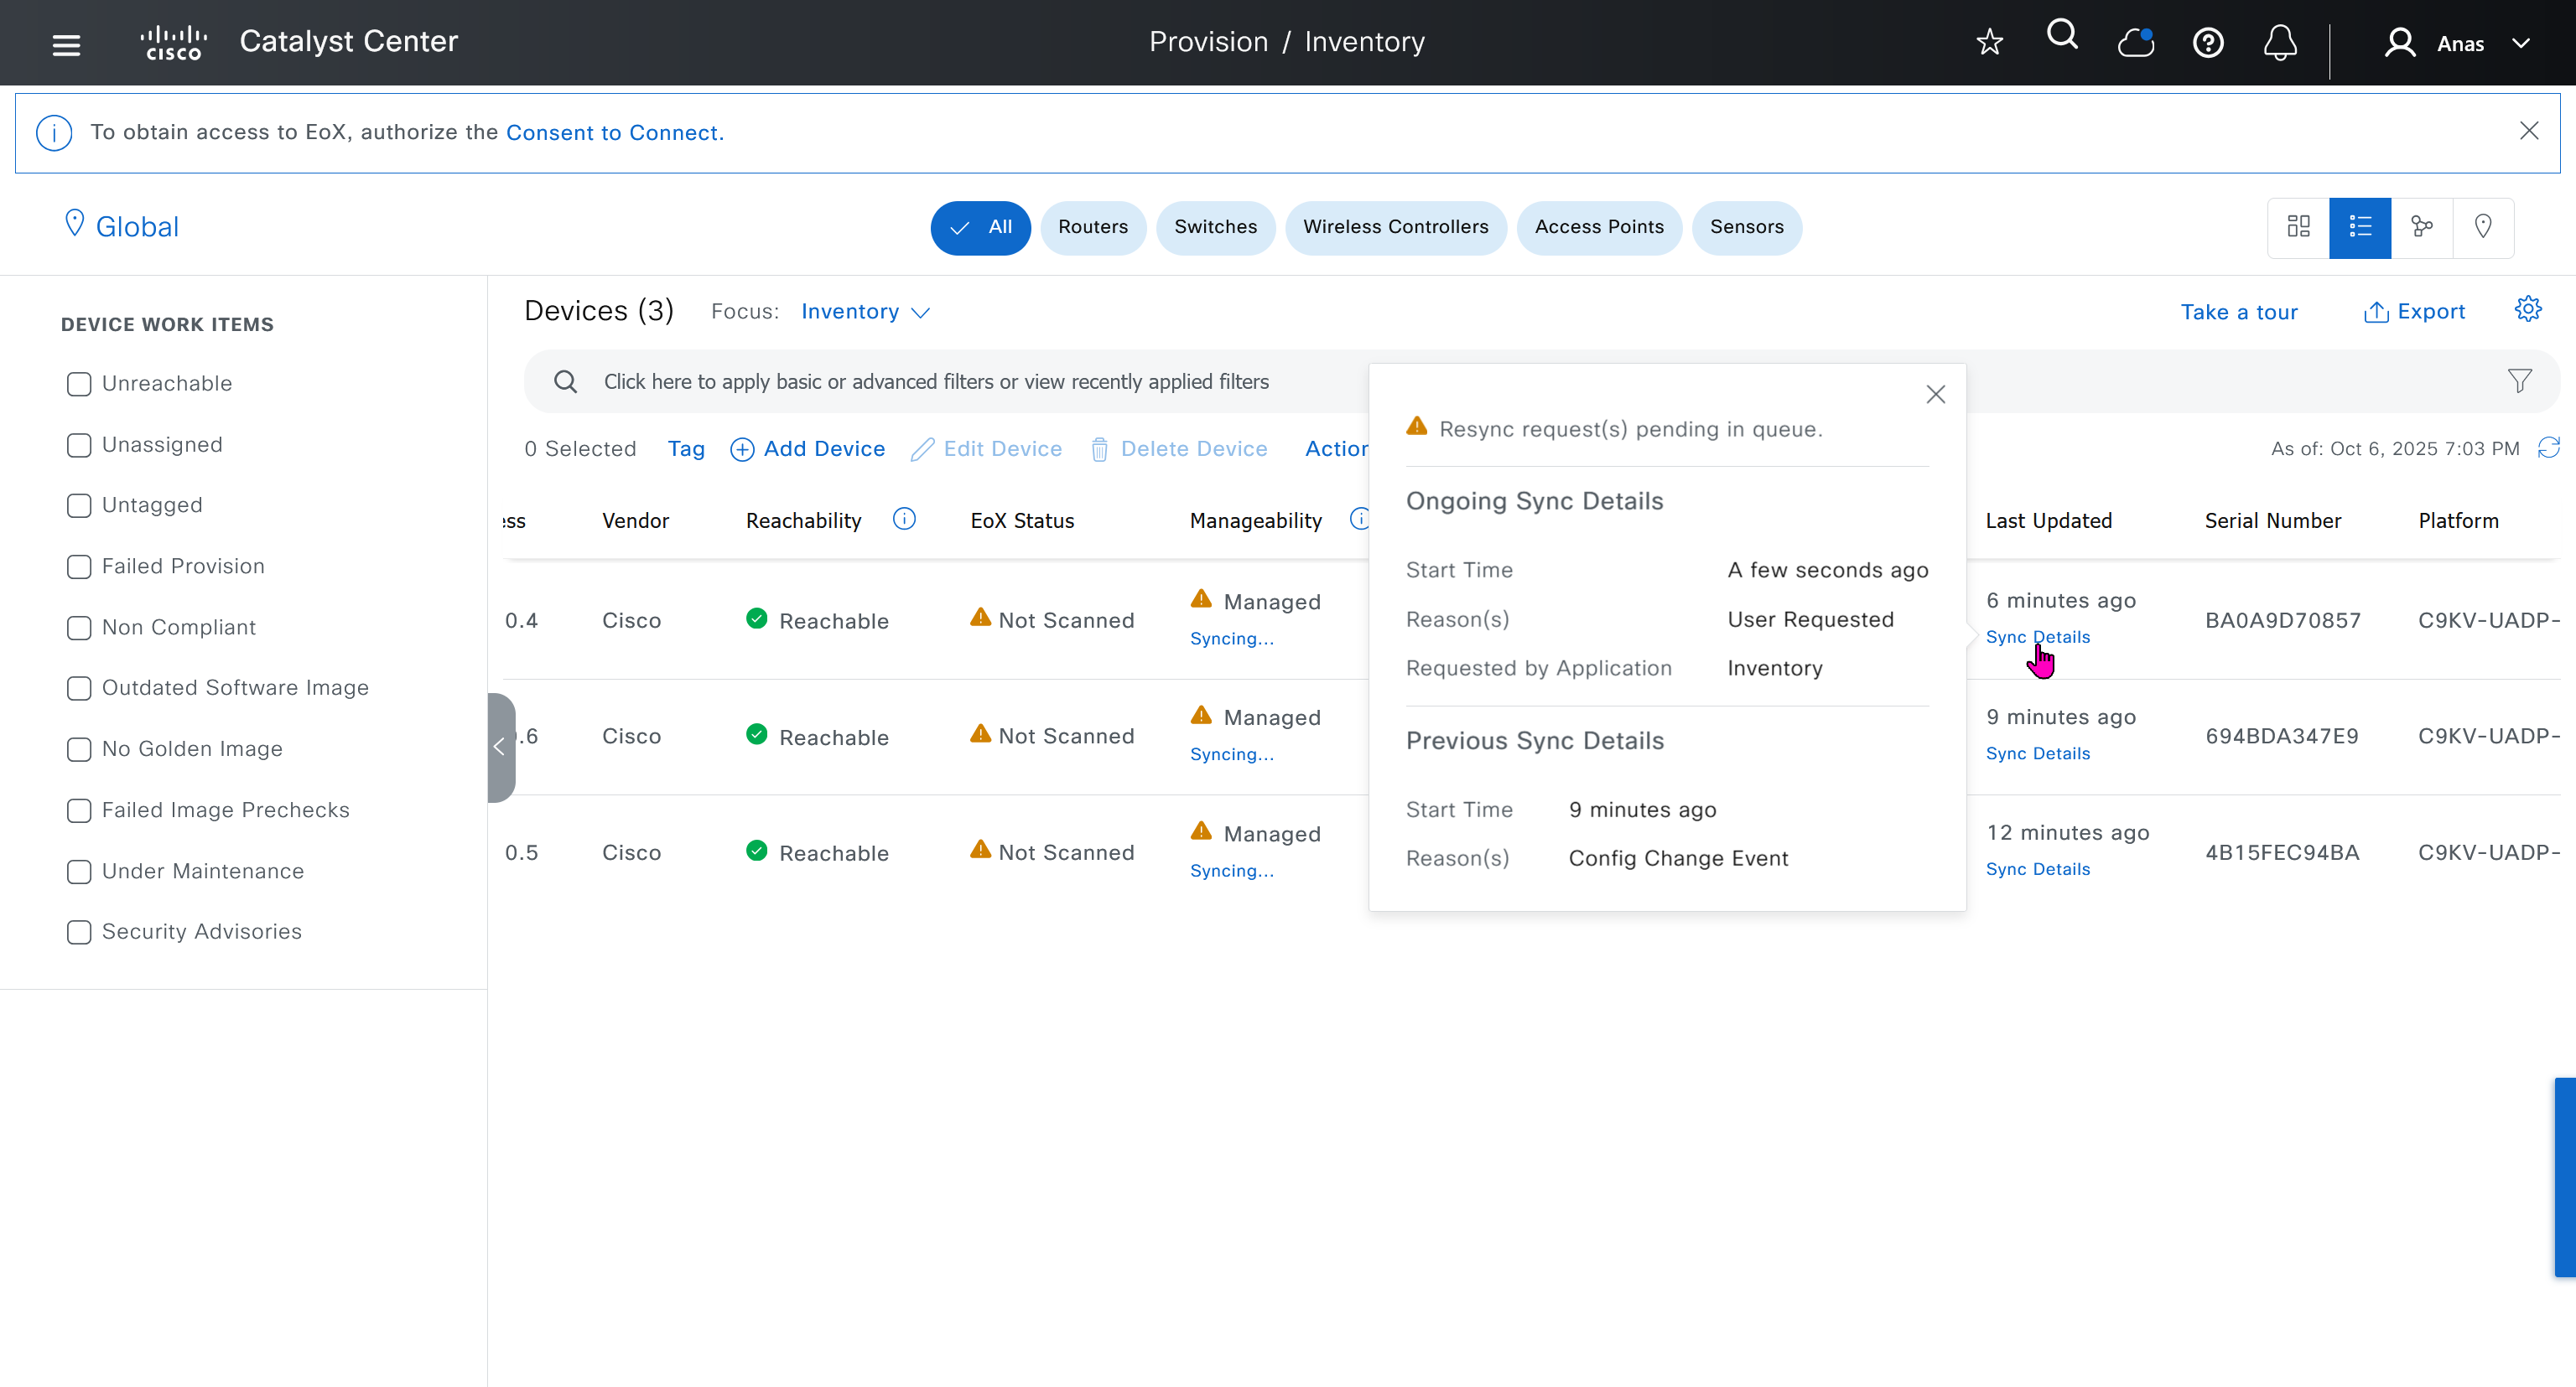
Task: Tick the Security Advisories checkbox
Action: click(79, 931)
